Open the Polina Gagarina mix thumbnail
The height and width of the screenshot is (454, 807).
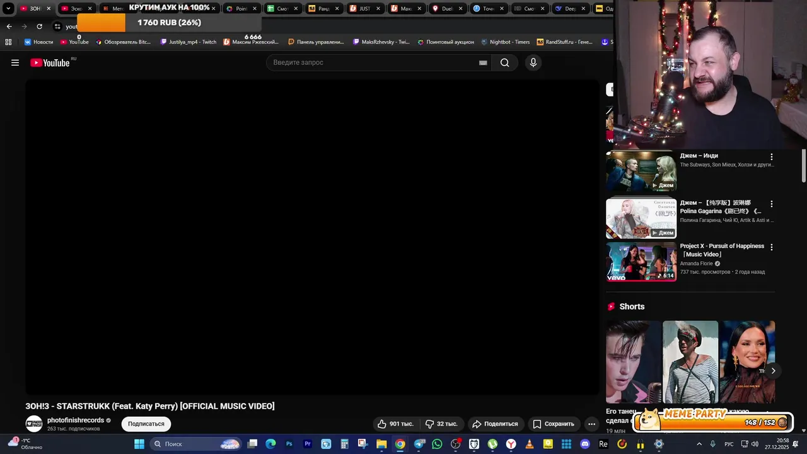(641, 218)
